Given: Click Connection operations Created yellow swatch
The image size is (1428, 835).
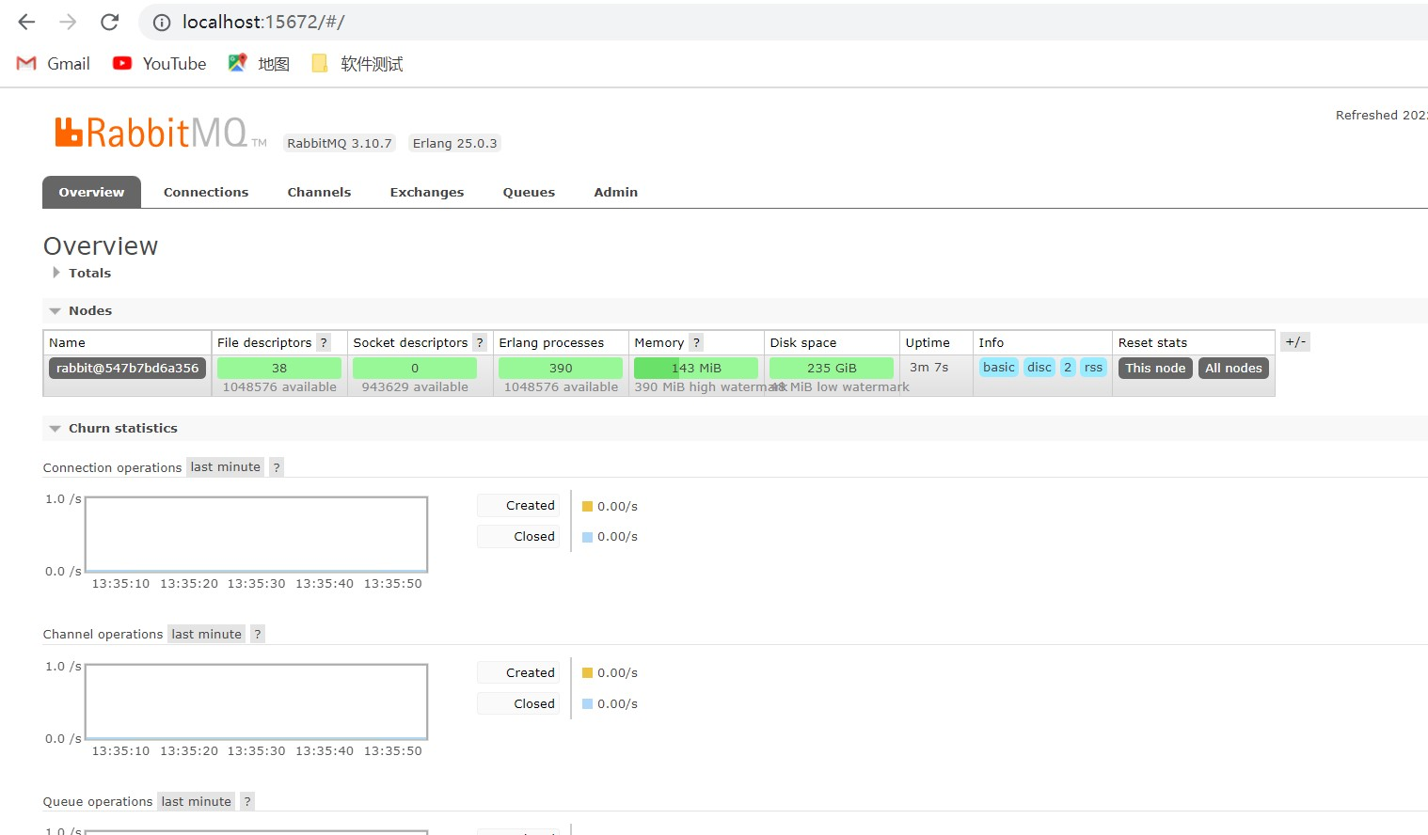Looking at the screenshot, I should tap(587, 506).
